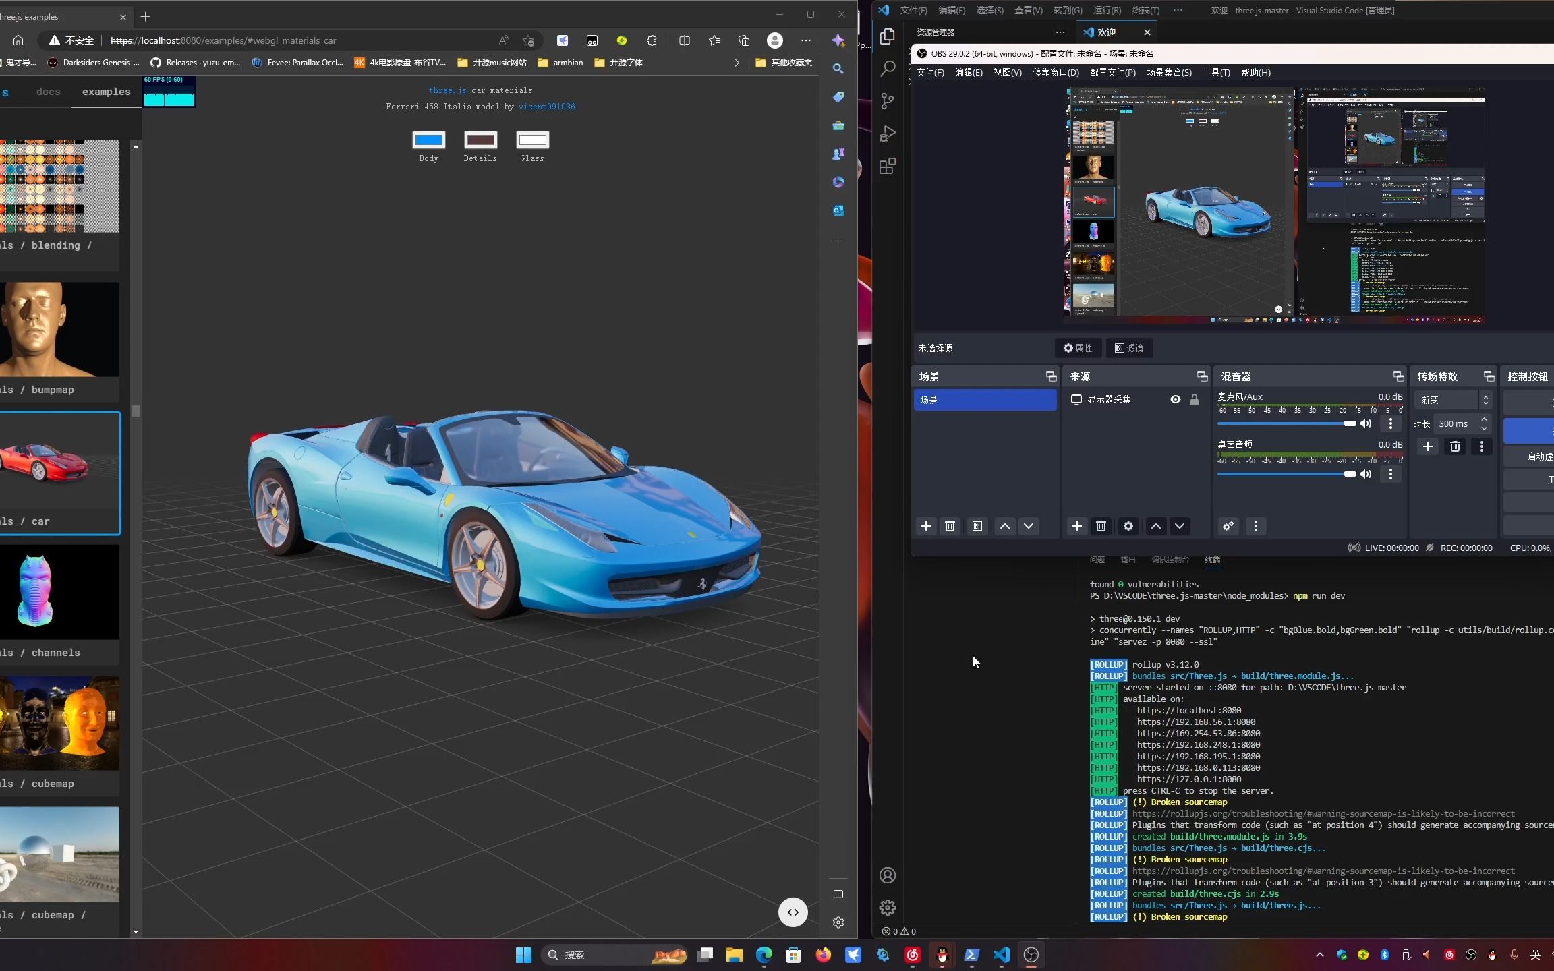
Task: Open scene filters icon in OBS 场景 panel
Action: (x=977, y=526)
